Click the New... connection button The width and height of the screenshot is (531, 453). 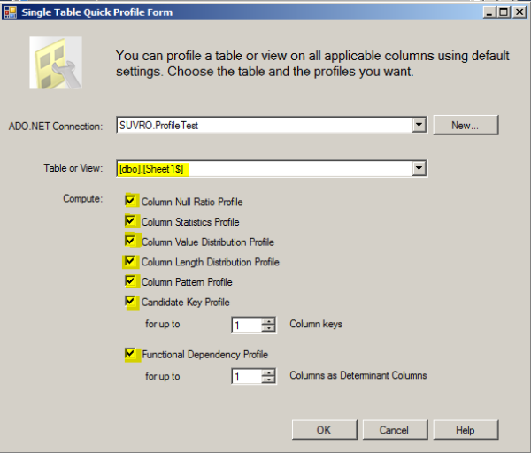click(466, 126)
